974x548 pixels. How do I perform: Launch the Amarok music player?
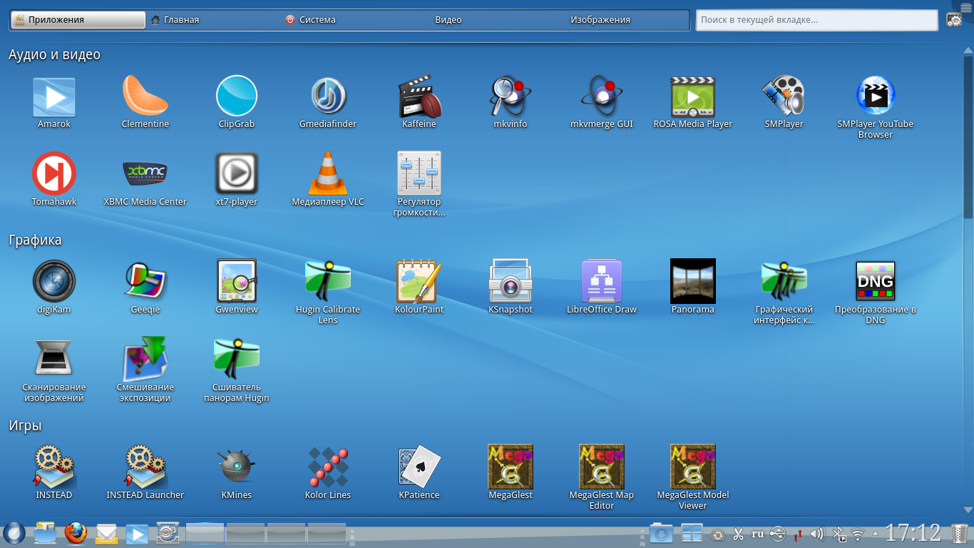54,98
